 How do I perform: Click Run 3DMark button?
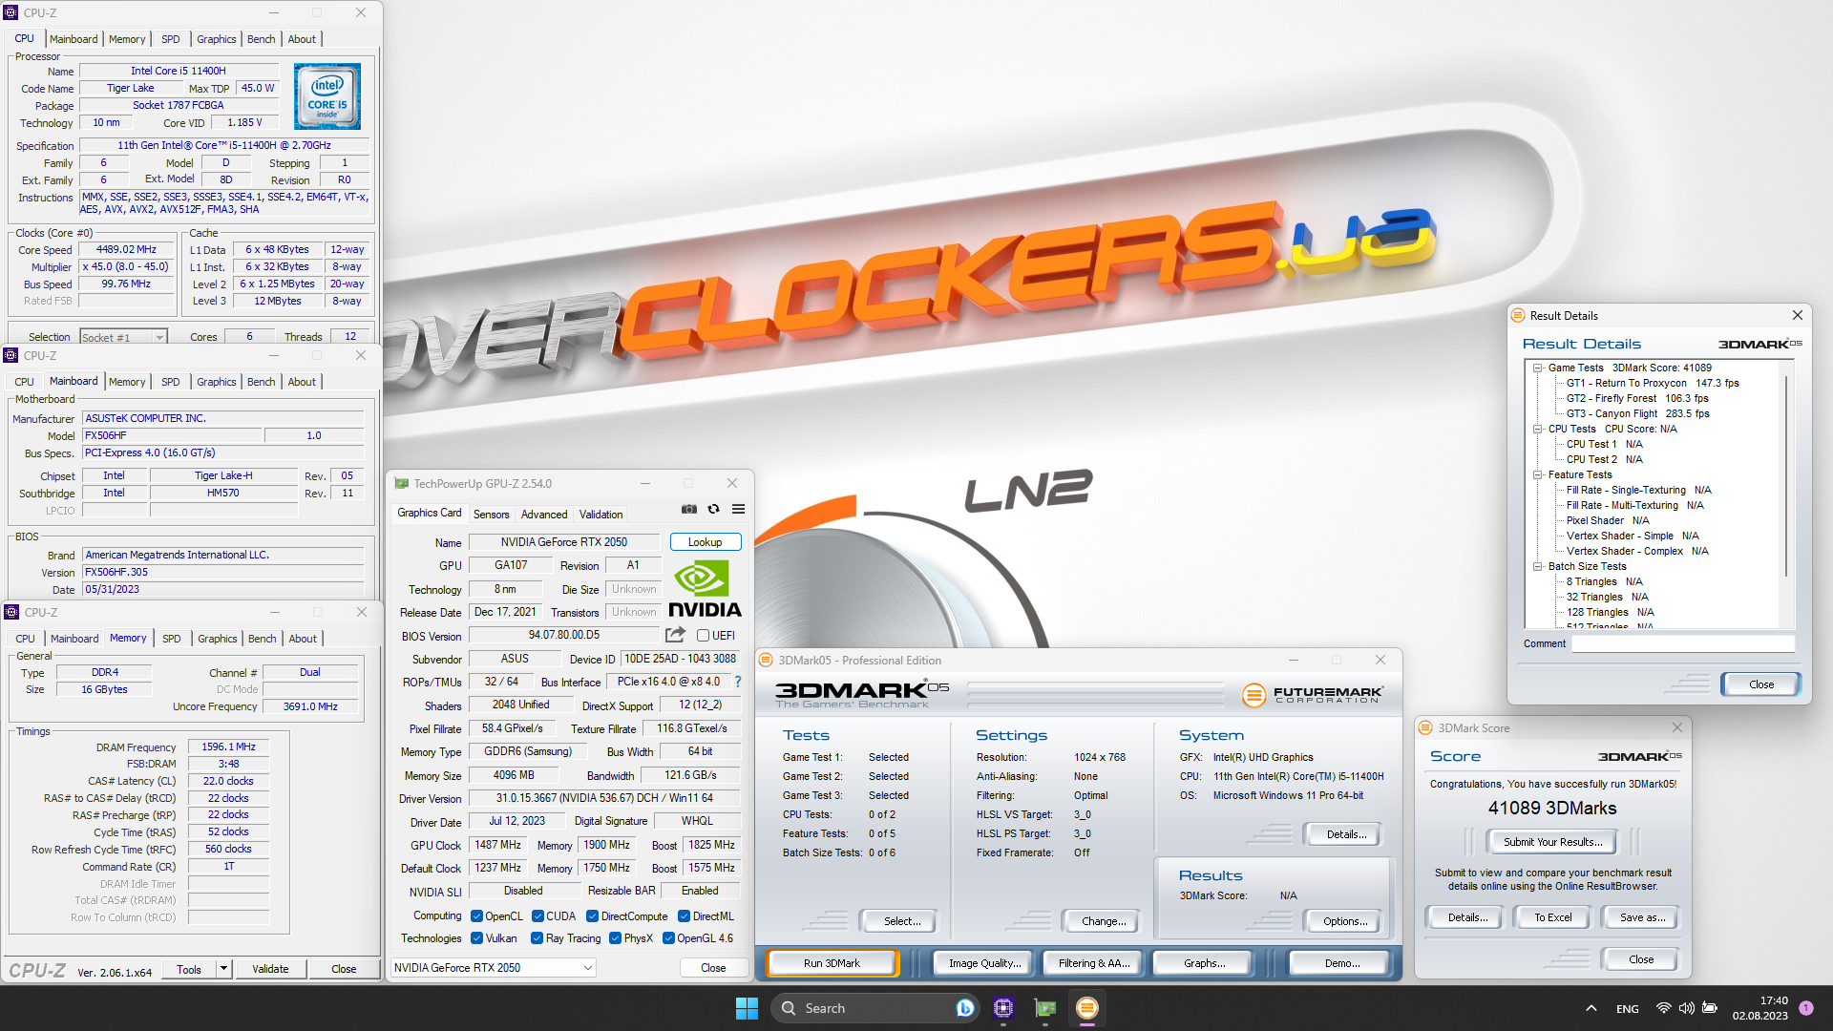pyautogui.click(x=832, y=963)
